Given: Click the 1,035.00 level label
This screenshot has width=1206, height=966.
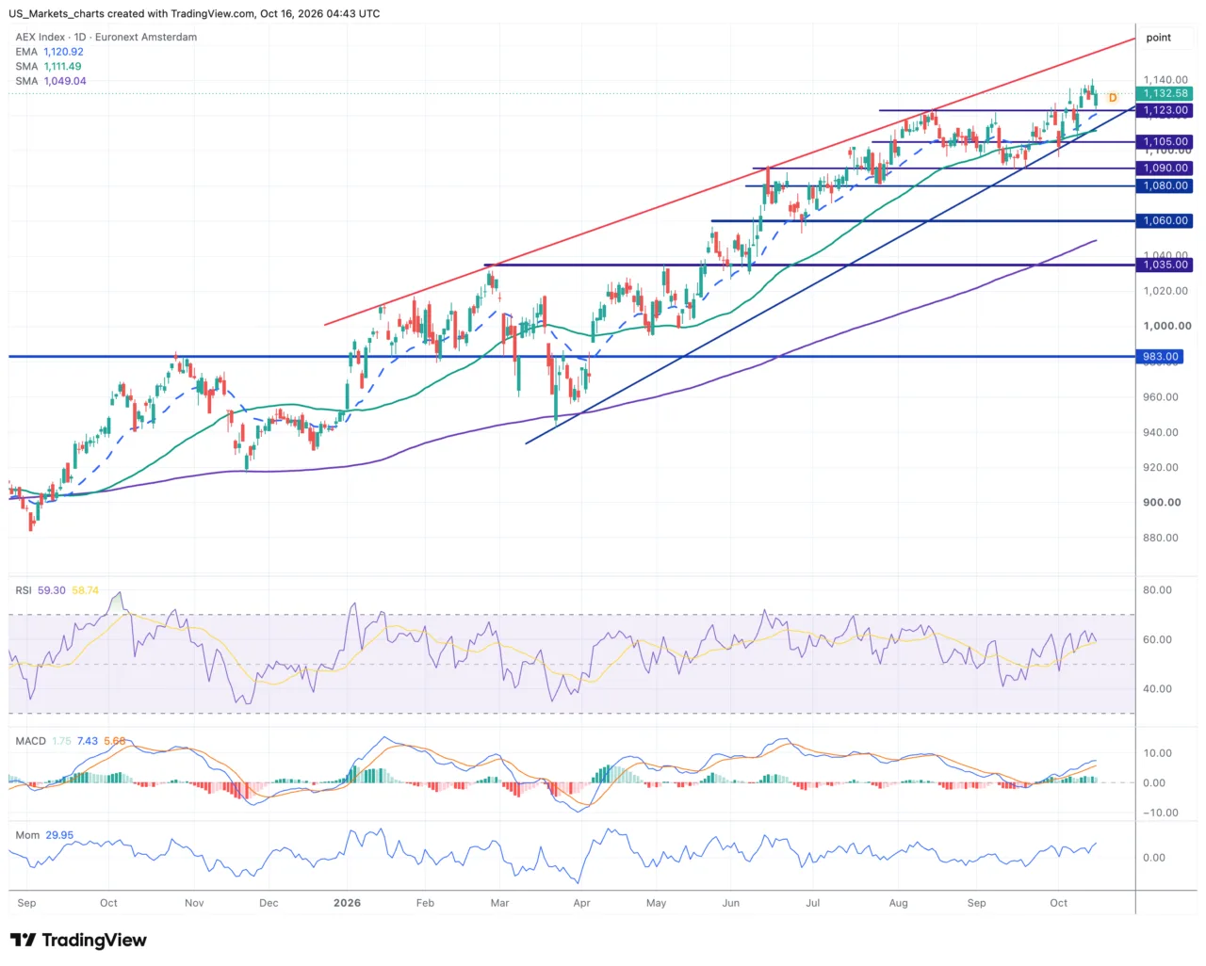Looking at the screenshot, I should [x=1165, y=266].
